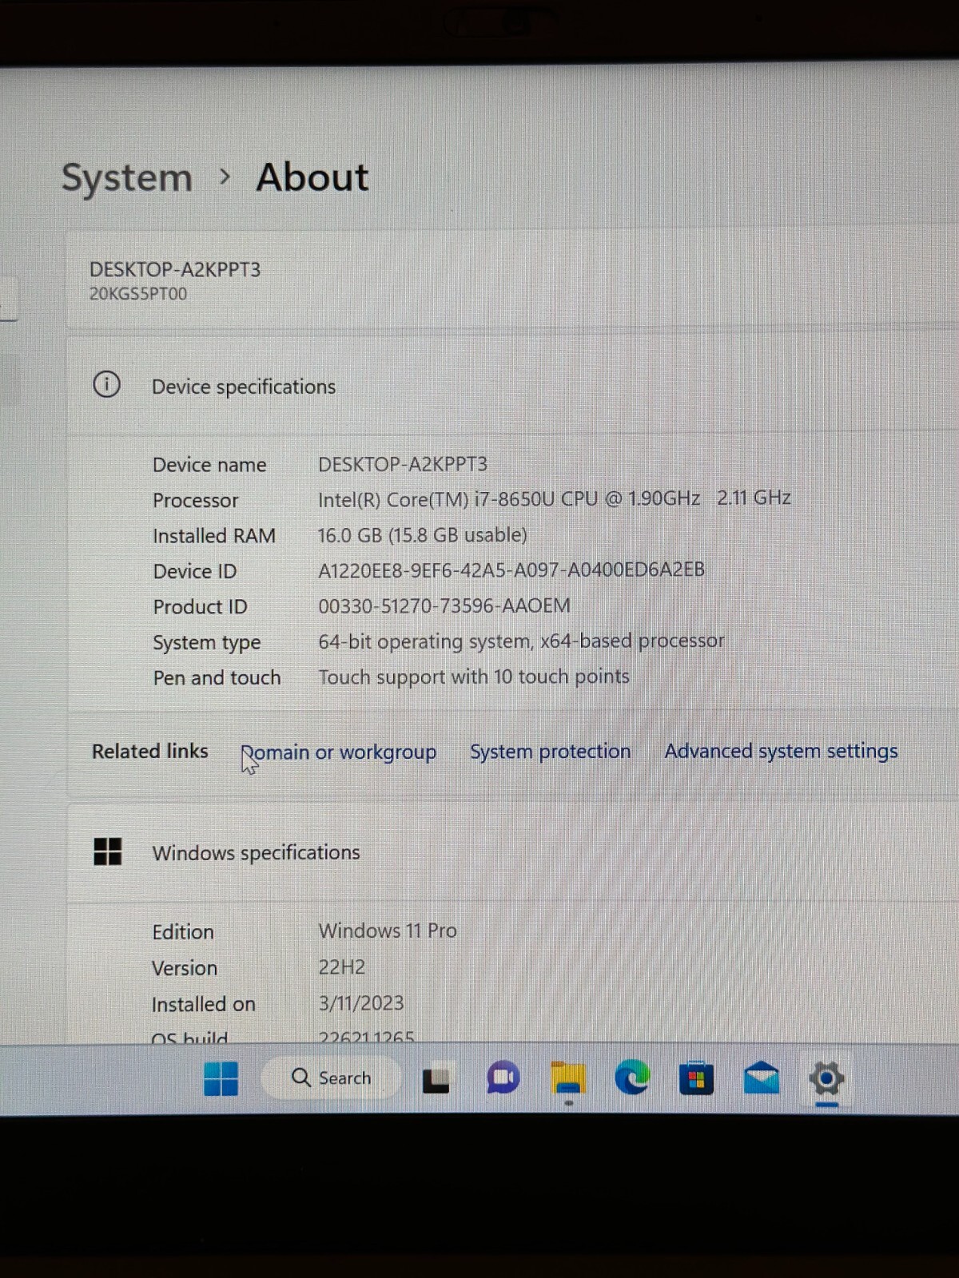
Task: Expand Windows specifications section header
Action: click(511, 853)
